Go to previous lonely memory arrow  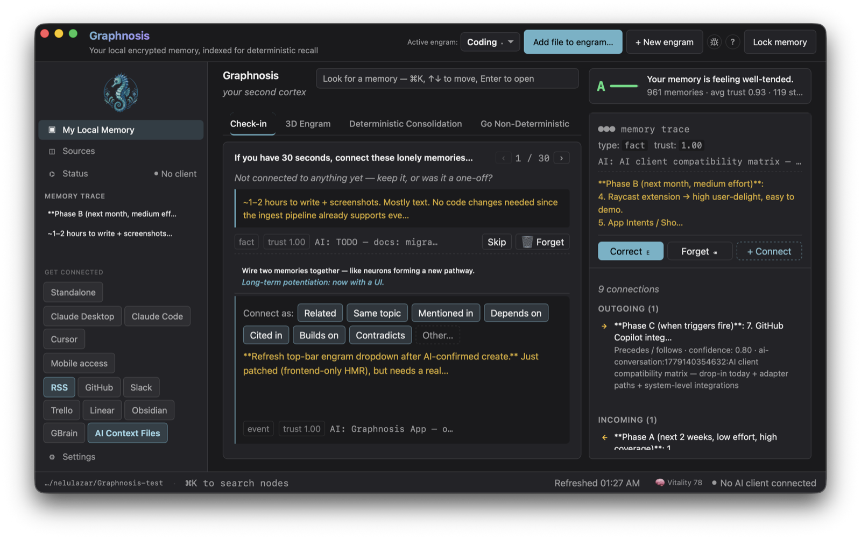[x=503, y=158]
